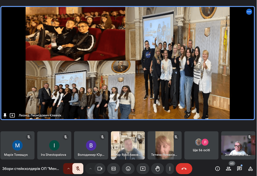This screenshot has height=176, width=257.
Task: Open the meeting details info icon
Action: coord(217,169)
